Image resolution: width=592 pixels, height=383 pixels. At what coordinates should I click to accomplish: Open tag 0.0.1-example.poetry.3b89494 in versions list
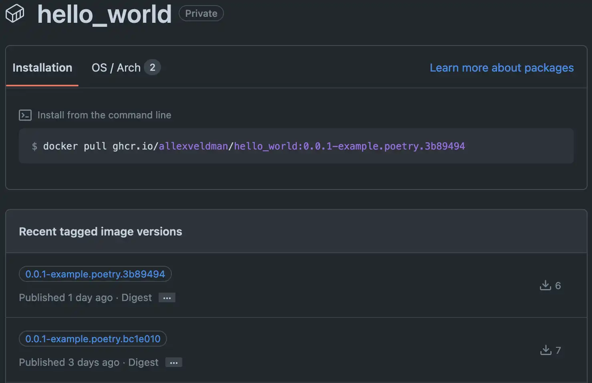[95, 274]
